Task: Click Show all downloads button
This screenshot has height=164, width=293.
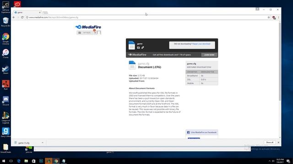Action: click(270, 143)
